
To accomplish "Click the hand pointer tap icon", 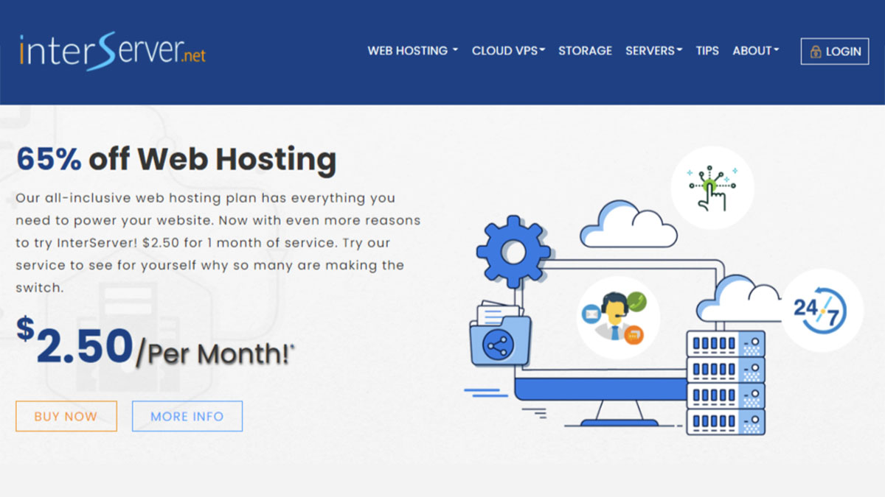I will pos(712,188).
